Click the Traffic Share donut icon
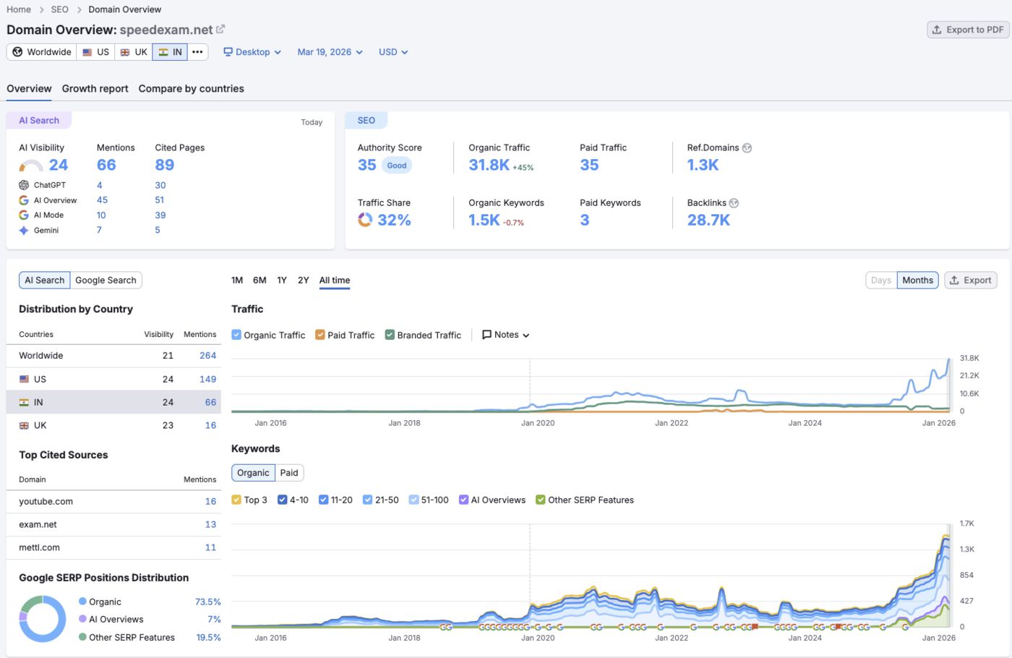Image resolution: width=1012 pixels, height=658 pixels. (x=365, y=220)
